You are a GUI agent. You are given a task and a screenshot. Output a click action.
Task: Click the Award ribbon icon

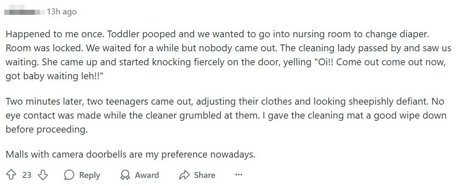click(x=126, y=175)
